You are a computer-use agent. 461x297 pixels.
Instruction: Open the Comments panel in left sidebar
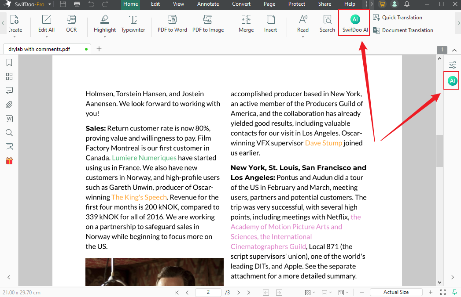(x=9, y=91)
